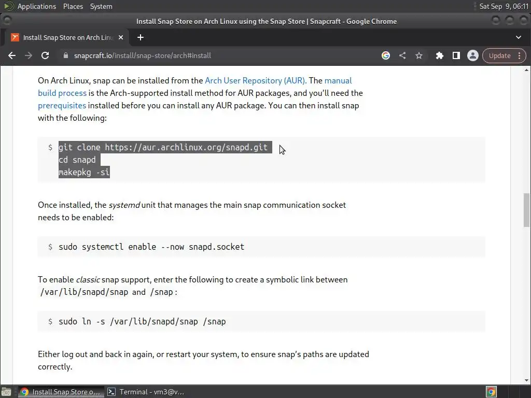Open the Applications menu
531x398 pixels.
tap(37, 6)
